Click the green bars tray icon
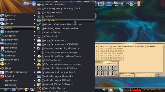The width and height of the screenshot is (165, 92). (x=116, y=90)
